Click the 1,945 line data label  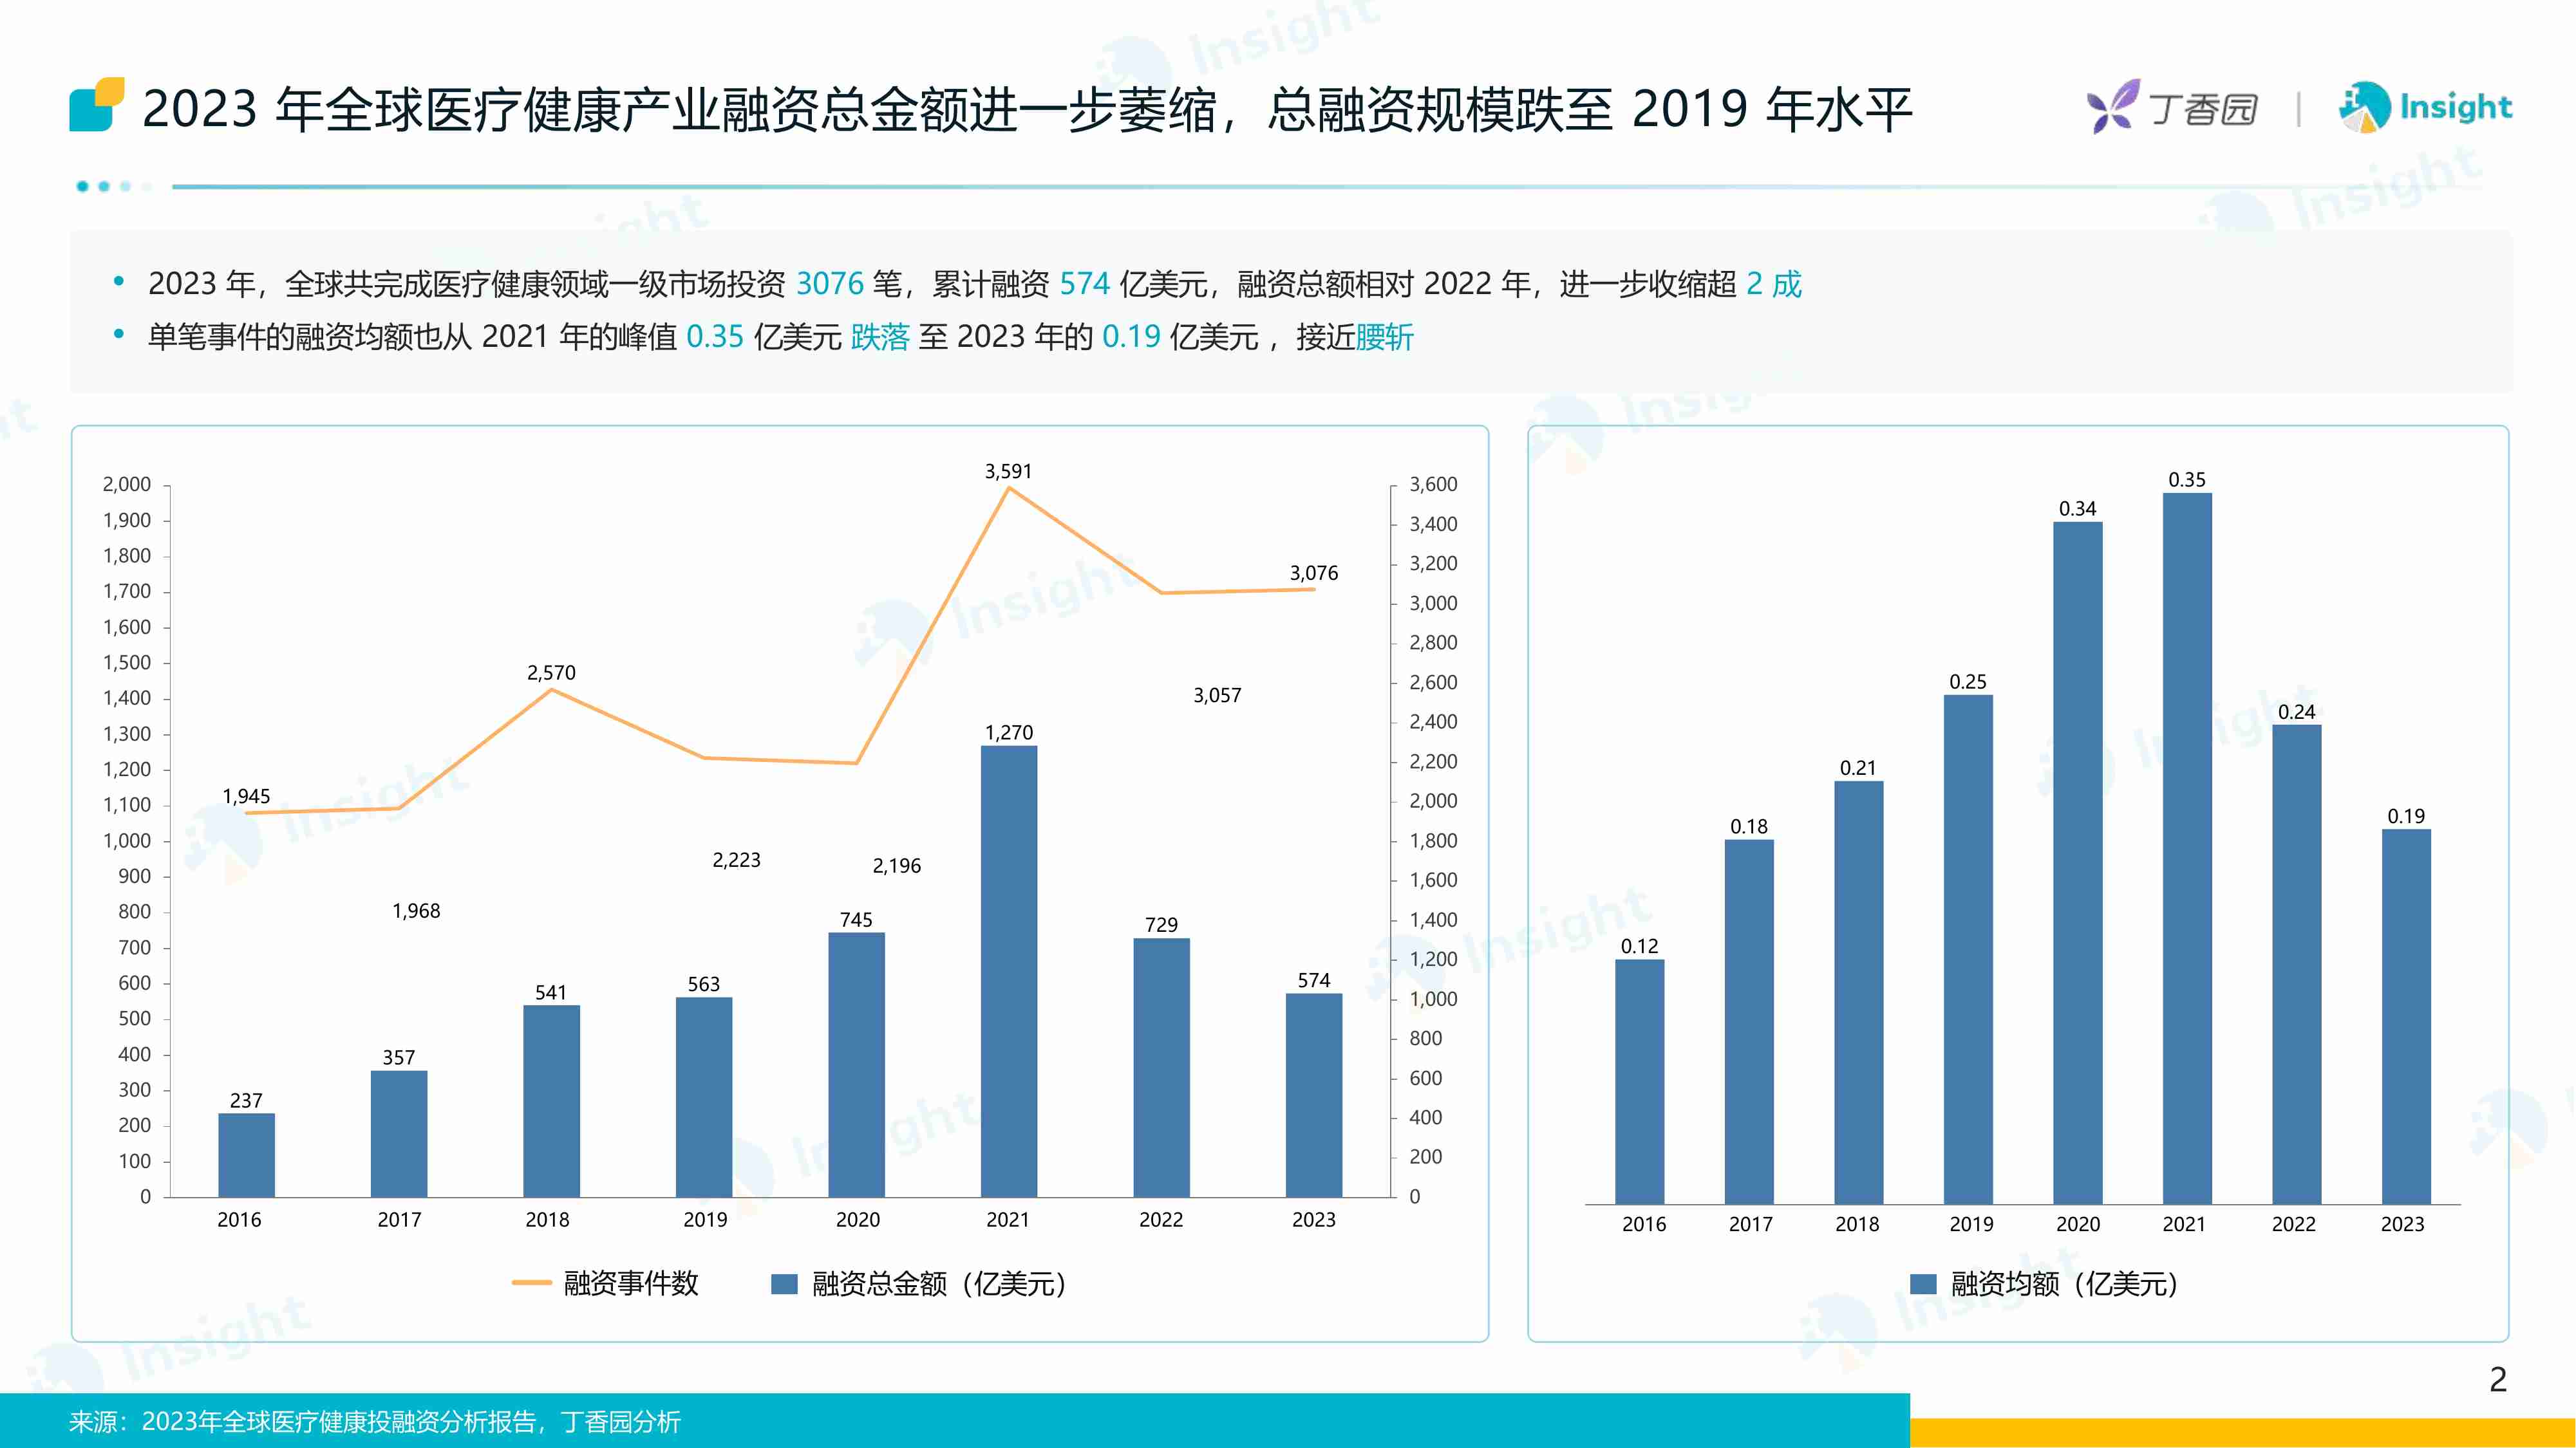(x=246, y=797)
